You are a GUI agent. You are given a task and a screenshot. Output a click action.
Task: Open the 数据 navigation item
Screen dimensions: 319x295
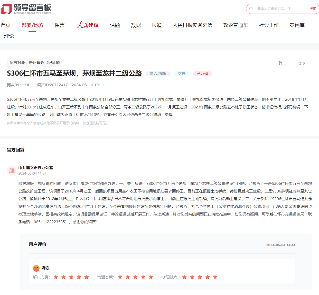point(136,25)
